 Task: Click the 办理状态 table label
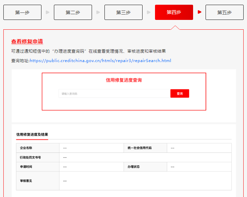133,167
